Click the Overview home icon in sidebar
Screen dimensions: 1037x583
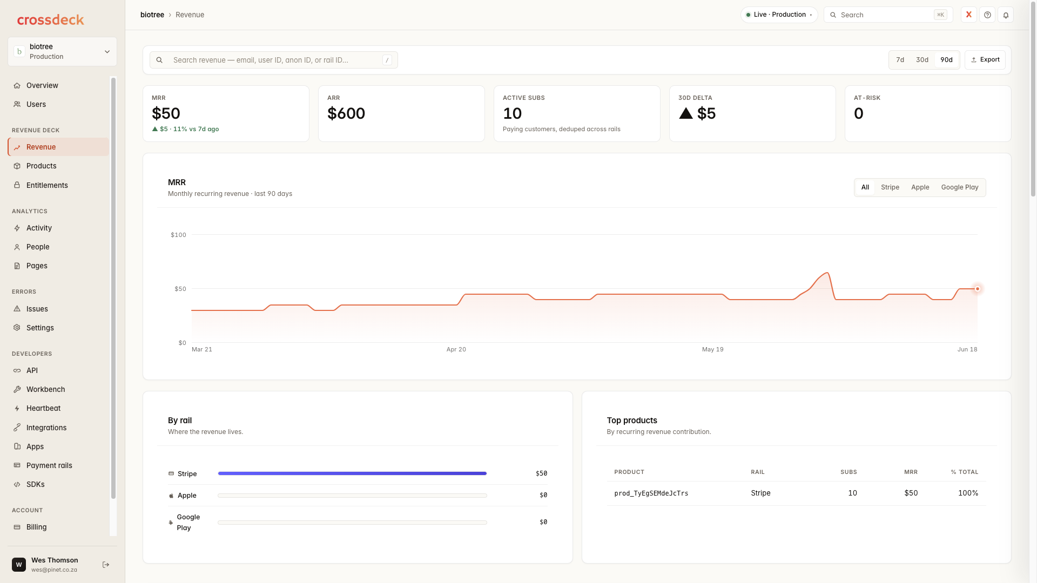coord(17,86)
